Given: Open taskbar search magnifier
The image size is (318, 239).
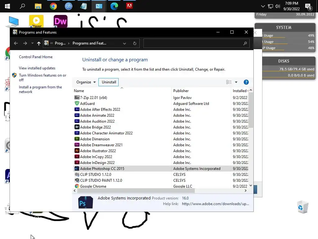Looking at the screenshot, I should coord(22,6).
